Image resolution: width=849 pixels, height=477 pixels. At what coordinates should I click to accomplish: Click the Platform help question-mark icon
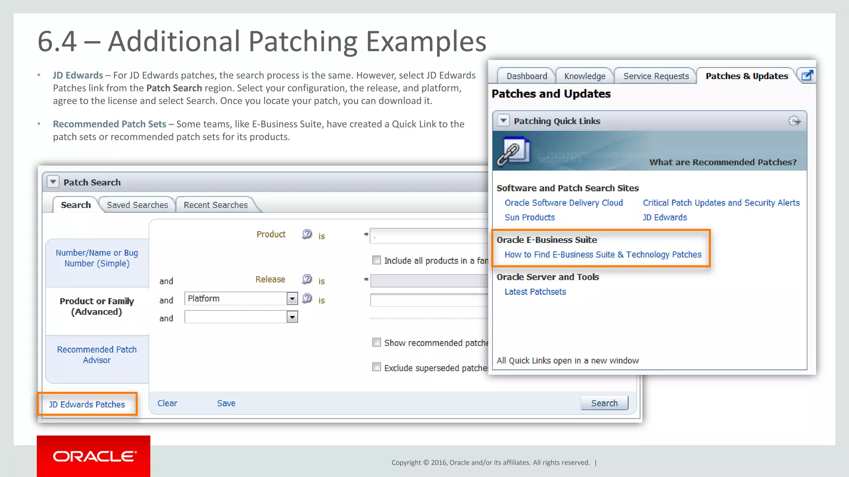(307, 298)
